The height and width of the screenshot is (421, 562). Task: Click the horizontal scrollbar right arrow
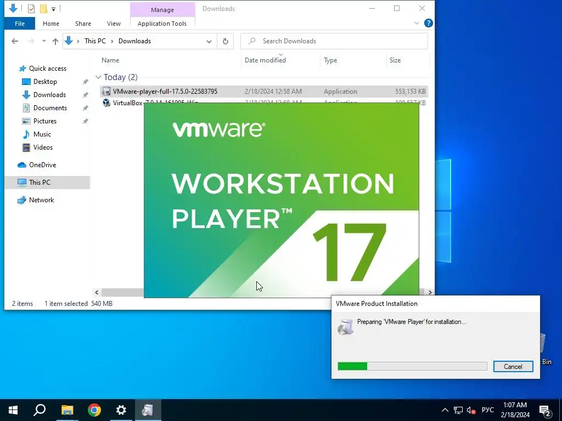pos(430,293)
